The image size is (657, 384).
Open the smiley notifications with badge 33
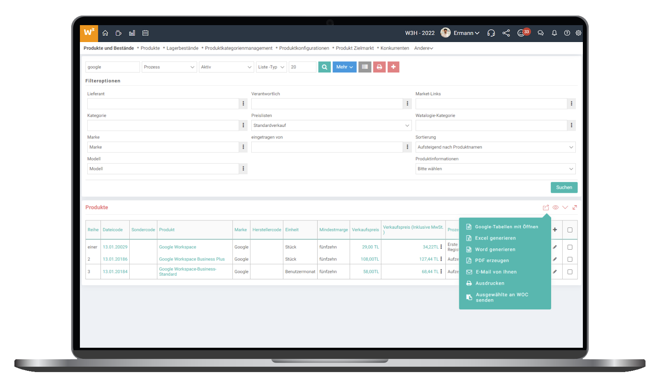524,33
